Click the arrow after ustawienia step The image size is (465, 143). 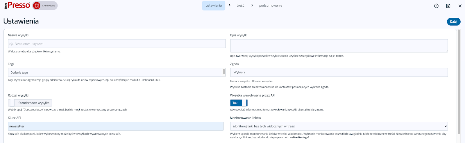click(230, 6)
